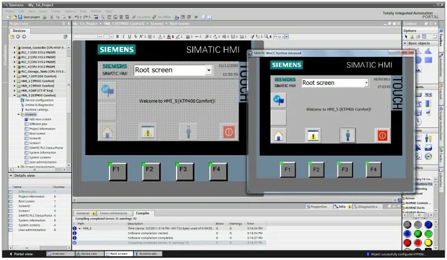The width and height of the screenshot is (447, 260).
Task: Click the Save project toolbar button
Action: pyautogui.click(x=29, y=17)
